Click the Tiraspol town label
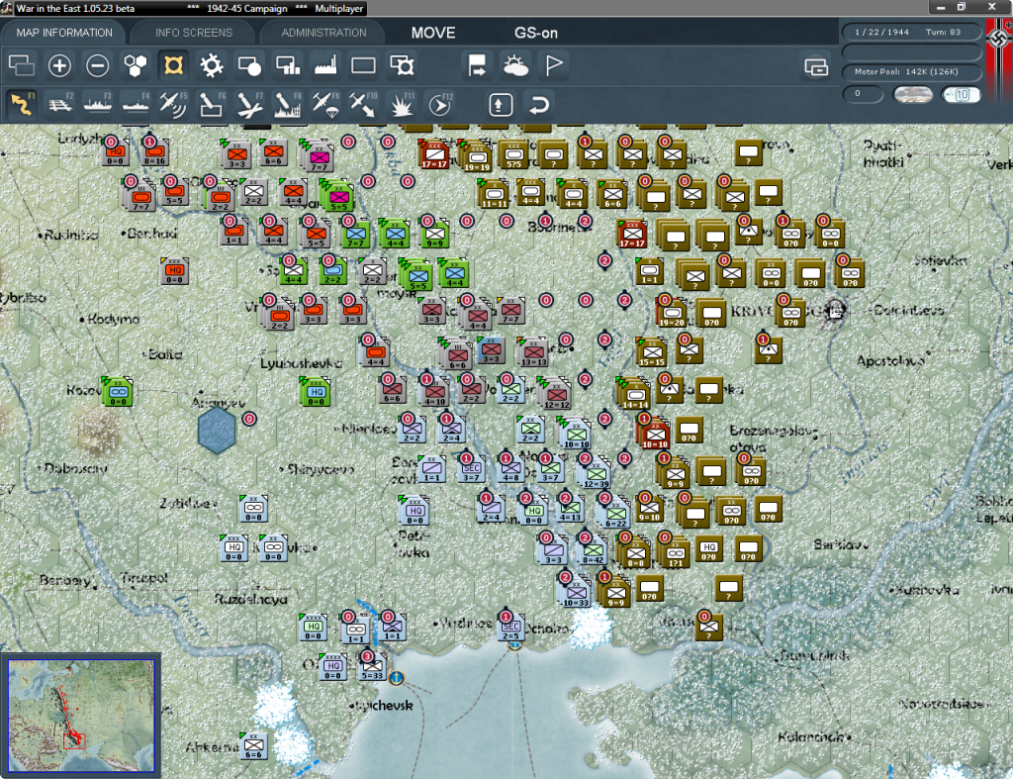The height and width of the screenshot is (779, 1013). tap(144, 578)
